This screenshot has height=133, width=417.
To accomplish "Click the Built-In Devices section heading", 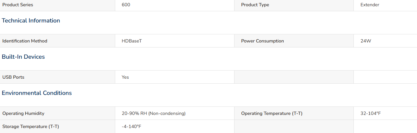I will click(23, 57).
